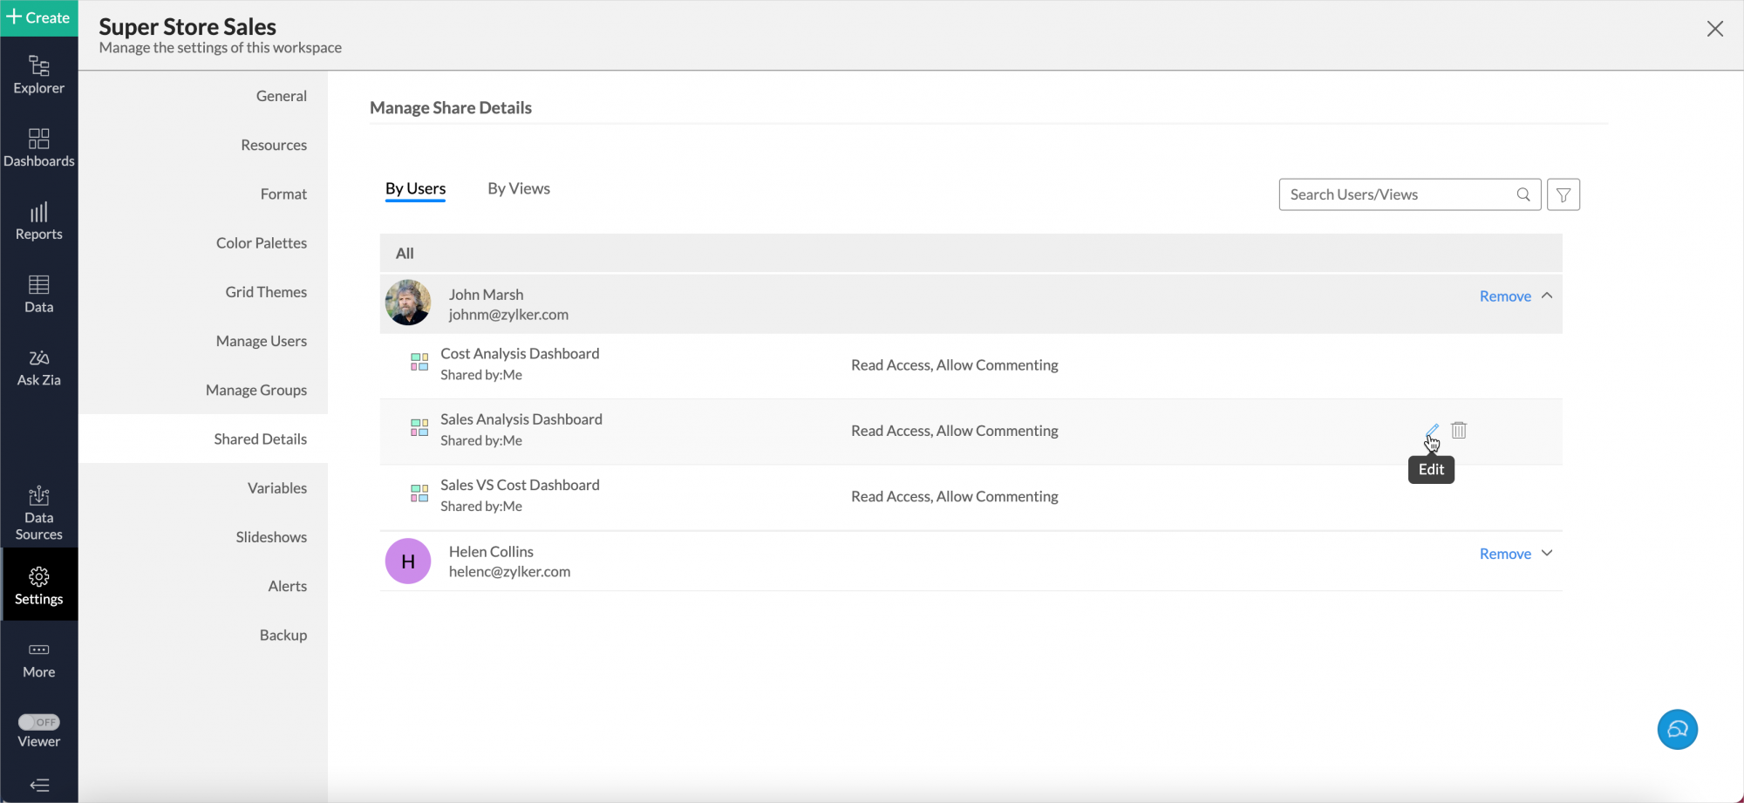Remove Helen Collins' sharing access
Screen dimensions: 1744x803
pos(1504,554)
